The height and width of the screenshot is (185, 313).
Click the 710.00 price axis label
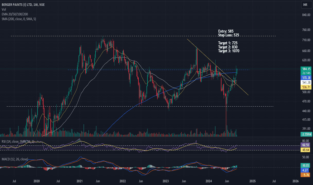tap(306, 40)
